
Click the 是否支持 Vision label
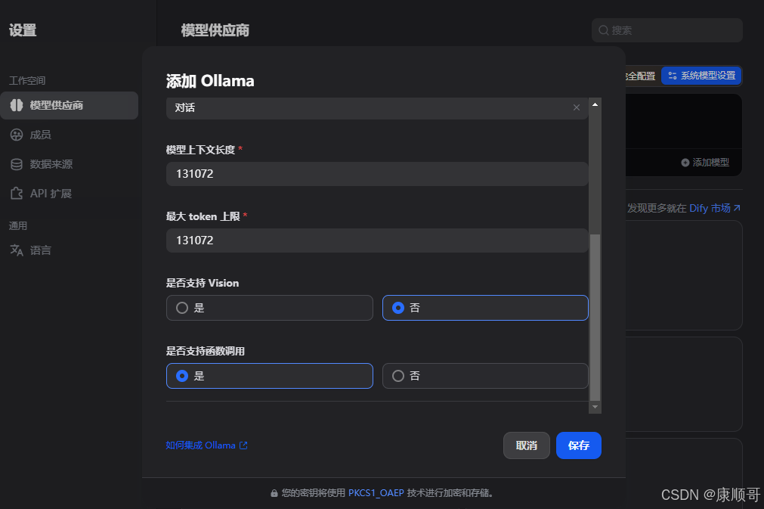(x=203, y=283)
